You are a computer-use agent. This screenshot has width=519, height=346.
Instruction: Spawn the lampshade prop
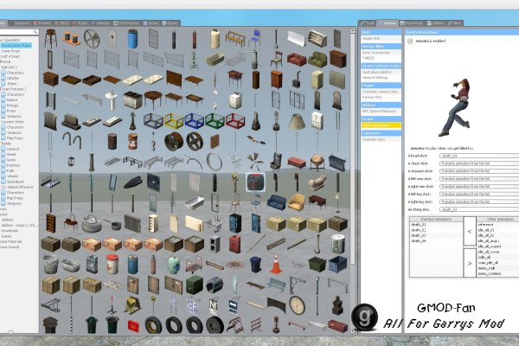[297, 121]
